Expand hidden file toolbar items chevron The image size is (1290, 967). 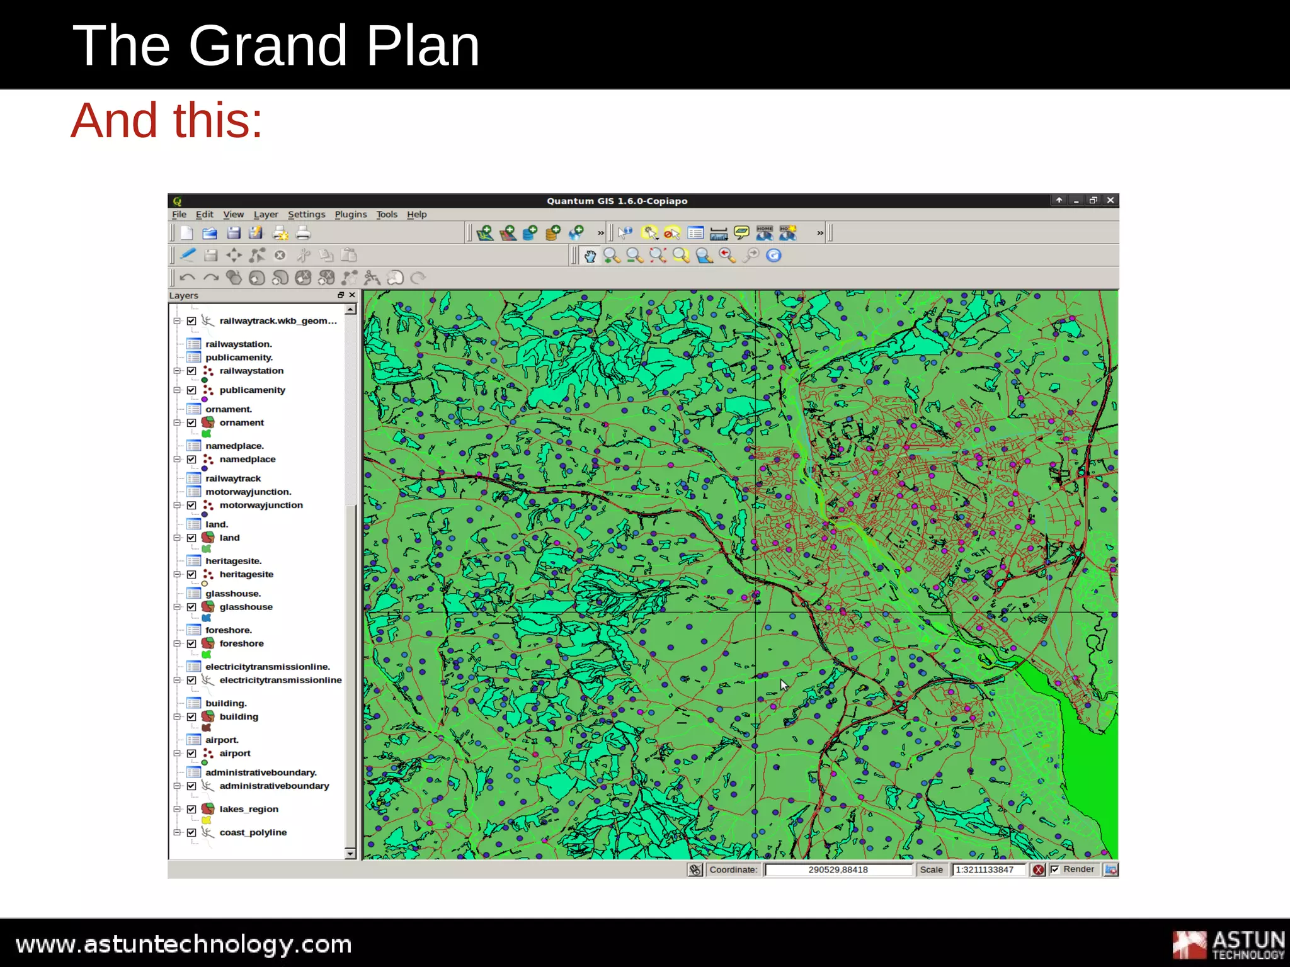click(x=600, y=233)
